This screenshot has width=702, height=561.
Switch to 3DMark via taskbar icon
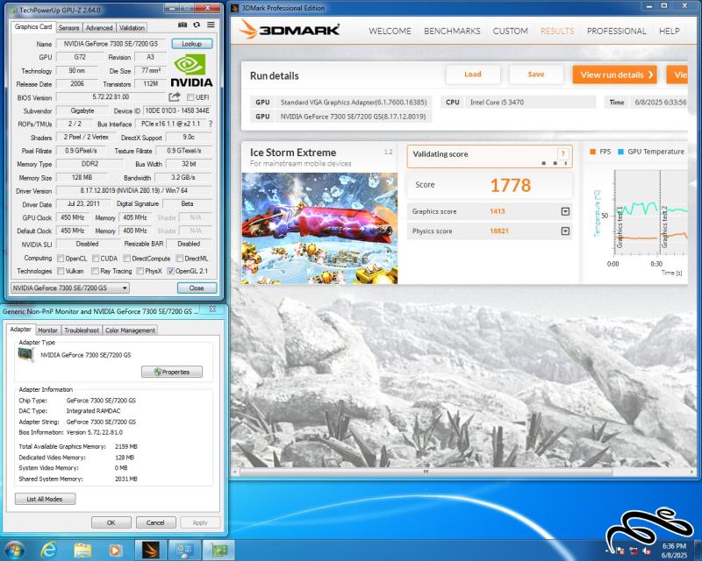pos(150,550)
